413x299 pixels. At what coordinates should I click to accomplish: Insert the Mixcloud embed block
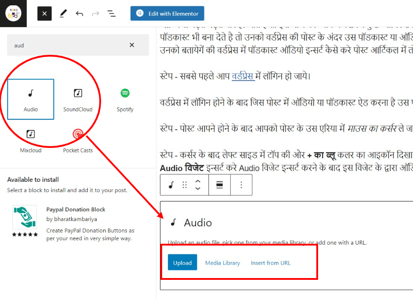tap(31, 141)
